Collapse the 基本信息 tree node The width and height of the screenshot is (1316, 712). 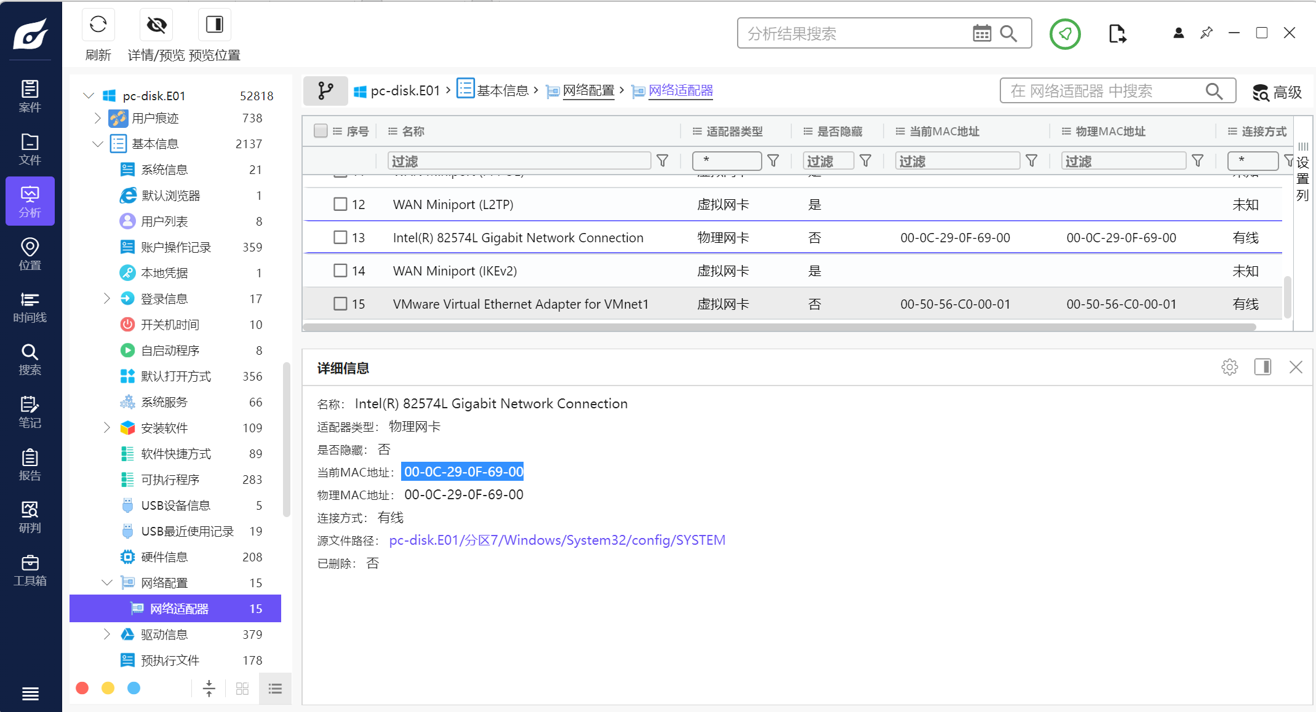pos(97,144)
